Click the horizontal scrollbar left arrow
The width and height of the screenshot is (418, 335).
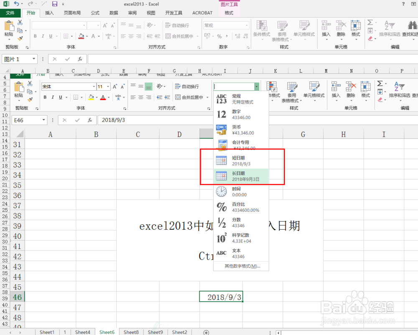tap(278, 332)
